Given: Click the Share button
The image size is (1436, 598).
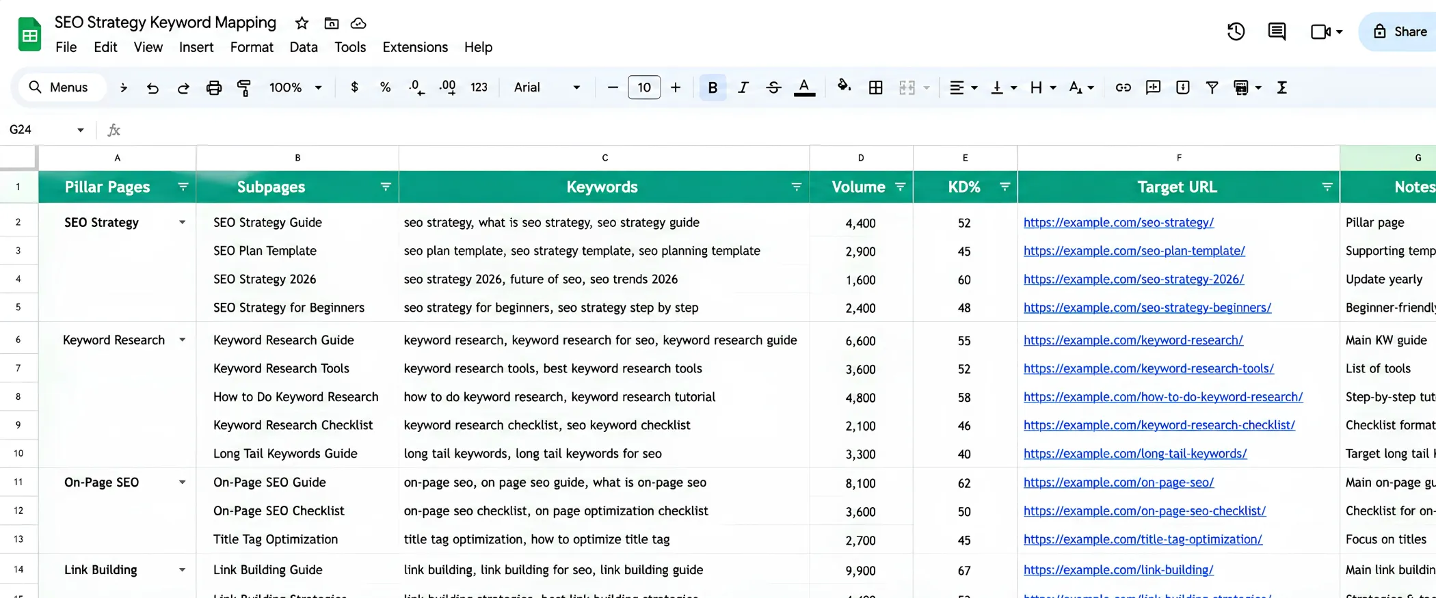Looking at the screenshot, I should pos(1399,31).
